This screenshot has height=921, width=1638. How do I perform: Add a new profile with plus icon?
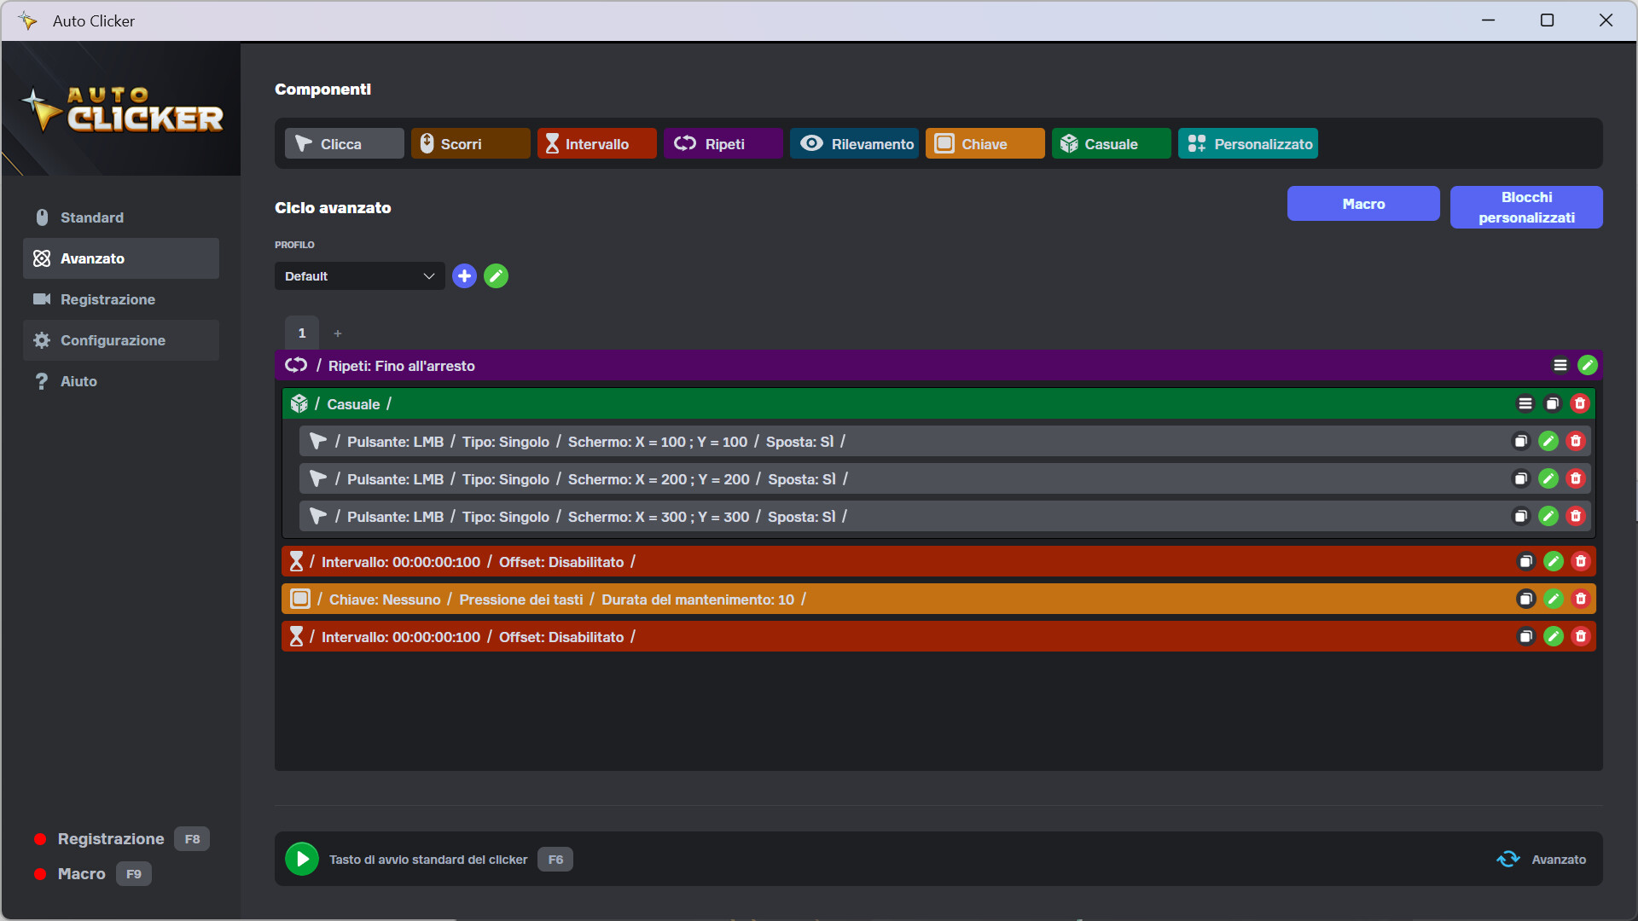click(x=464, y=275)
